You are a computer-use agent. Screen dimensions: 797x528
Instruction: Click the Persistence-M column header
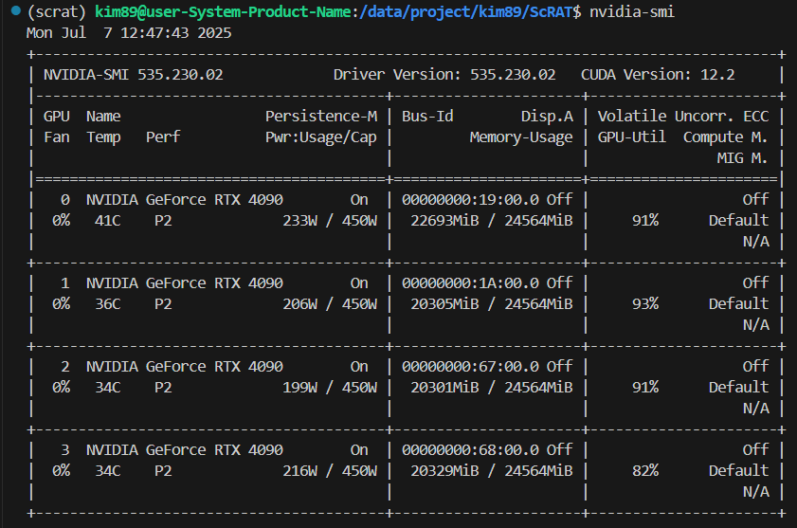[x=321, y=117]
